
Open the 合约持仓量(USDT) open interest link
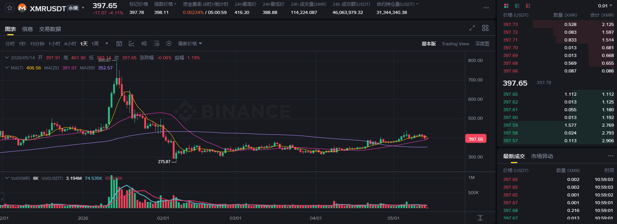click(x=397, y=4)
